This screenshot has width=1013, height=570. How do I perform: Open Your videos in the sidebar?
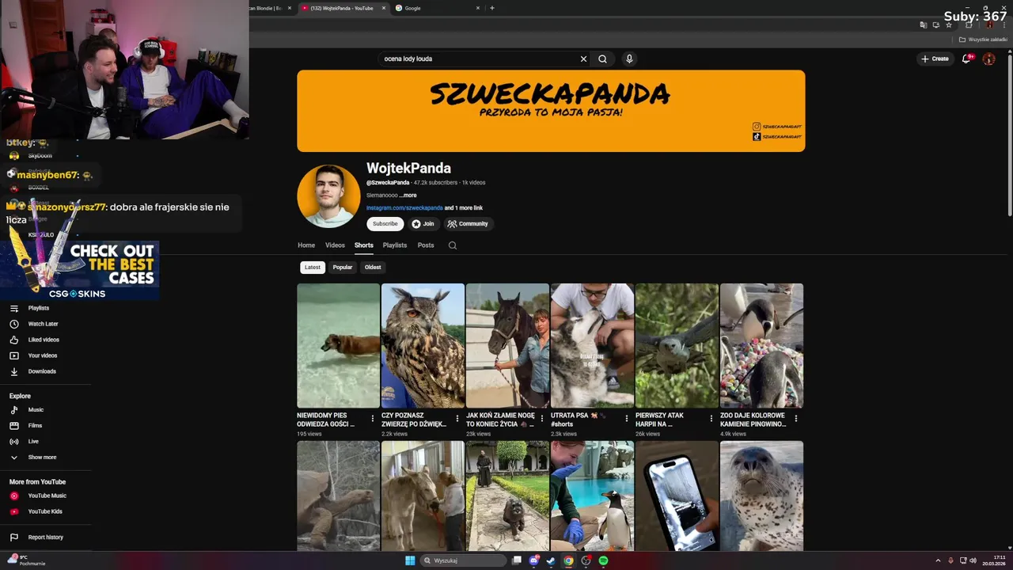pyautogui.click(x=43, y=355)
